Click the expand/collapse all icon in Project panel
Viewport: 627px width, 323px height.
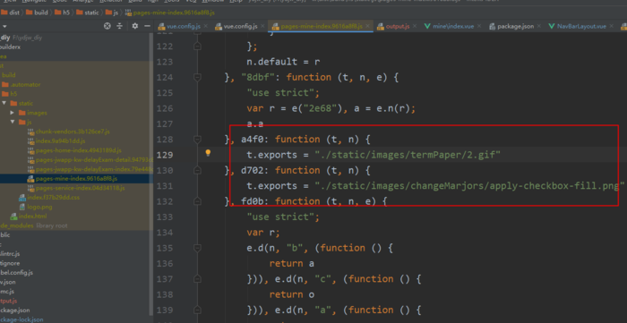tap(119, 26)
